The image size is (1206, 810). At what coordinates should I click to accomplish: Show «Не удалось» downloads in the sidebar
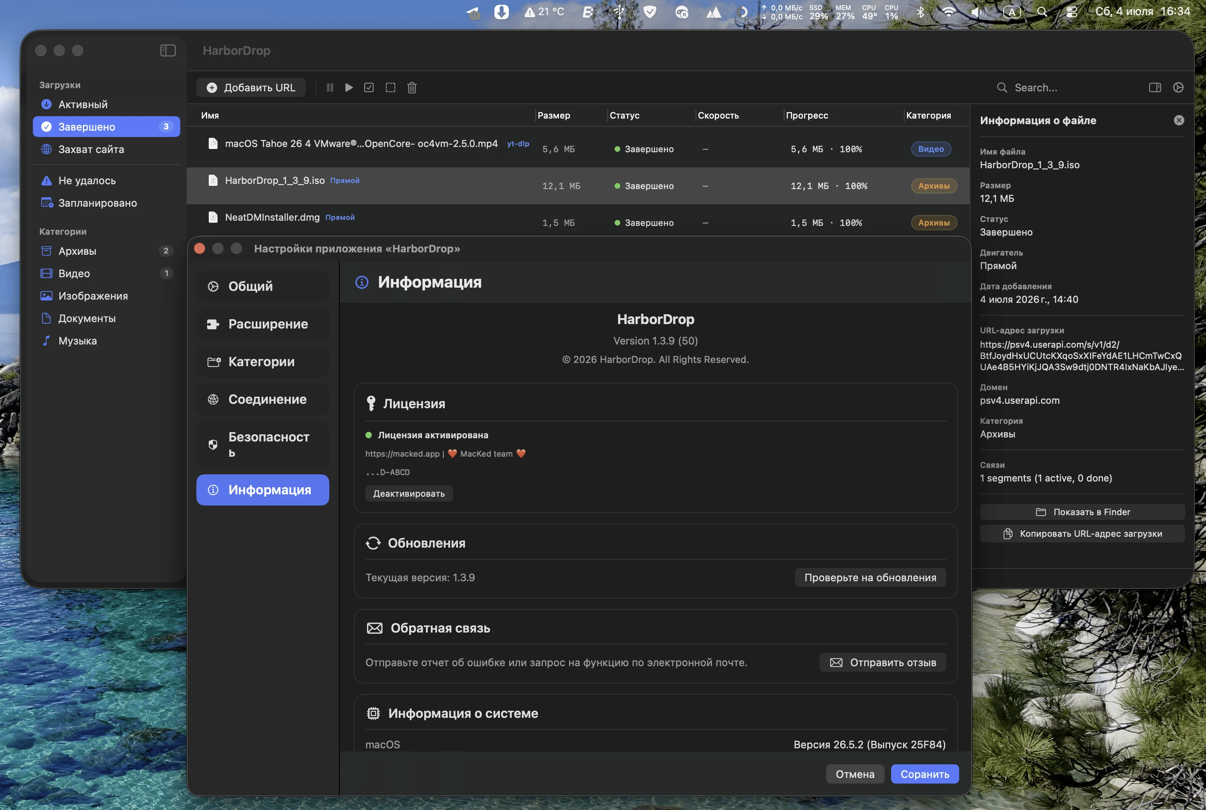(x=106, y=180)
